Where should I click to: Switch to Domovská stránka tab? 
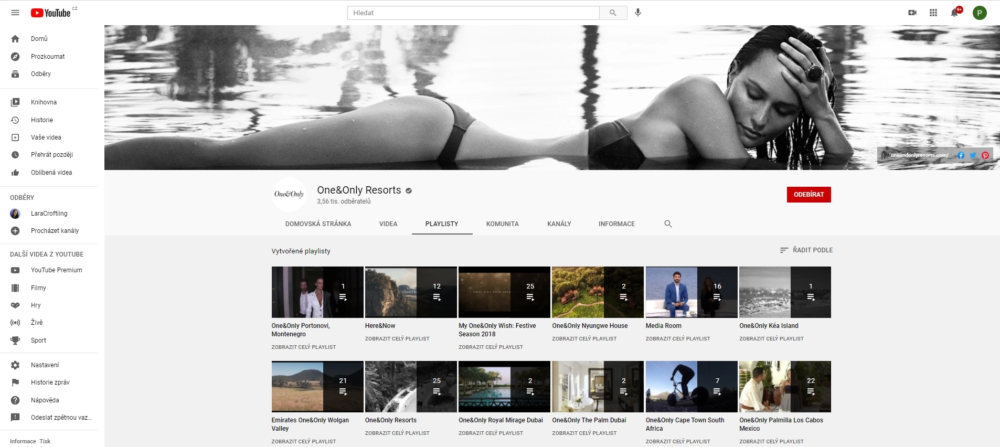(318, 224)
